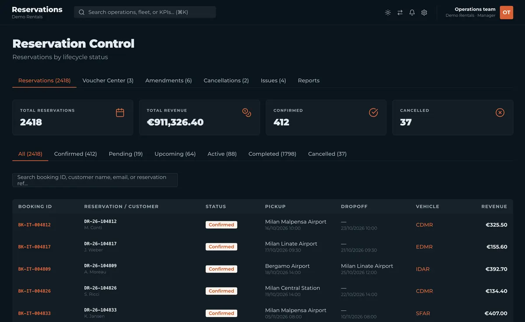The width and height of the screenshot is (525, 322).
Task: Click the booking ID search box
Action: click(x=95, y=180)
